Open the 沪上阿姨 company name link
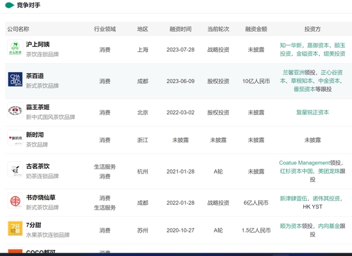The width and height of the screenshot is (352, 256). pyautogui.click(x=38, y=45)
